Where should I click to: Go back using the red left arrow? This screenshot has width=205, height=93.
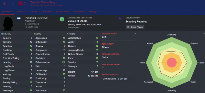tap(5, 4)
